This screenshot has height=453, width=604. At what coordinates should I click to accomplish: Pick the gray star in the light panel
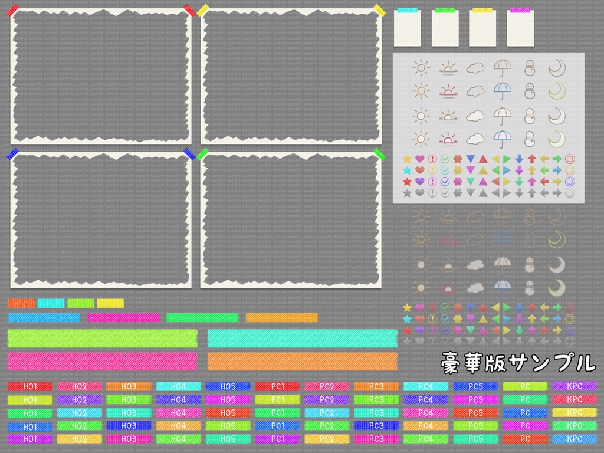pyautogui.click(x=407, y=193)
